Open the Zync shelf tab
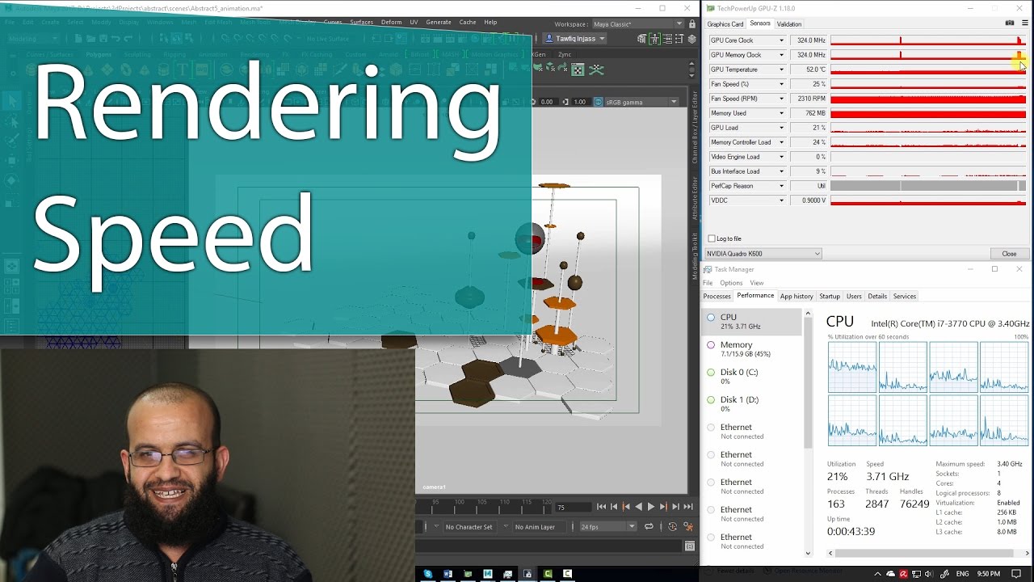Screen dimensions: 1034x582 coord(565,54)
